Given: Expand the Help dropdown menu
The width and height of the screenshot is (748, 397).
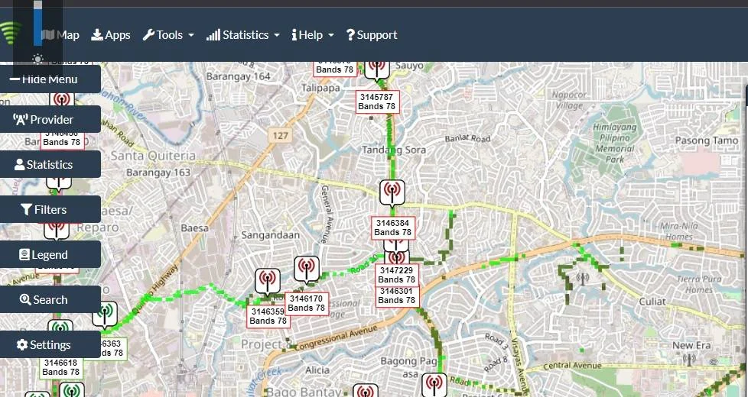Looking at the screenshot, I should pyautogui.click(x=313, y=35).
